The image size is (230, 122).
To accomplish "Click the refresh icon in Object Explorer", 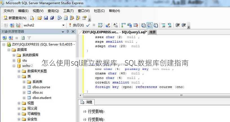I will click(23, 38).
